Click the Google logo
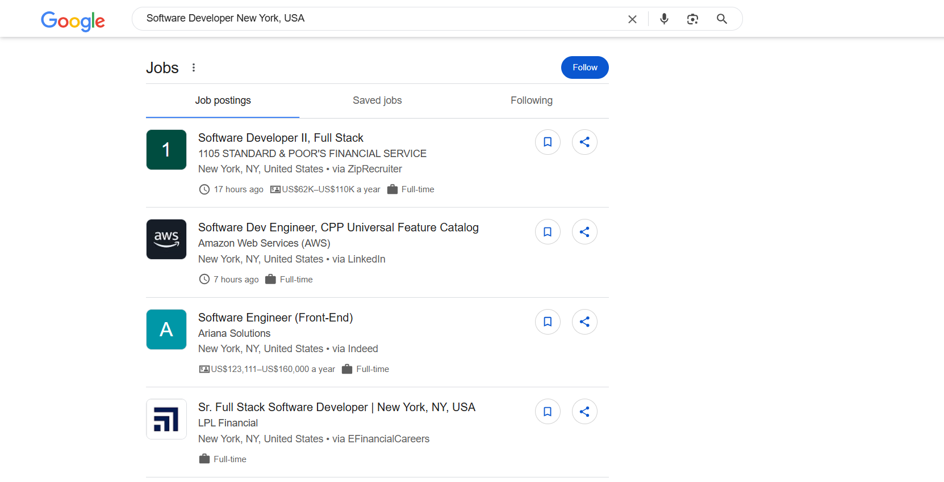Image resolution: width=944 pixels, height=482 pixels. tap(73, 20)
